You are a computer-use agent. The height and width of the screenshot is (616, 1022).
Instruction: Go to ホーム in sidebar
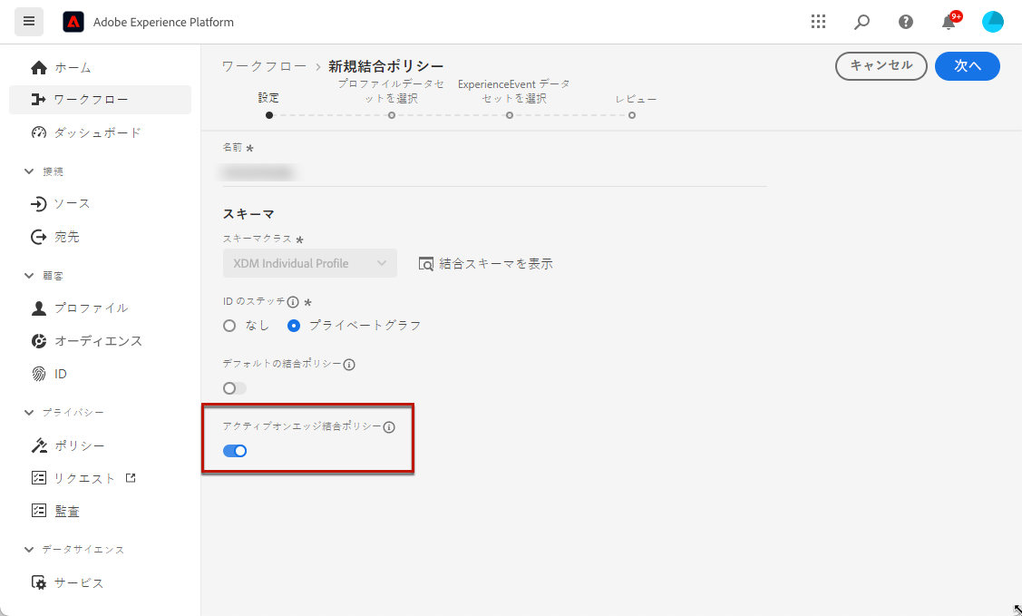coord(101,67)
